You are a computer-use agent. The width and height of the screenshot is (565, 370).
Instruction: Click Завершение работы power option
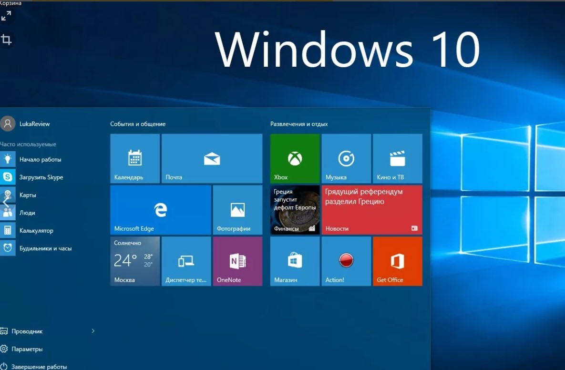pyautogui.click(x=39, y=367)
